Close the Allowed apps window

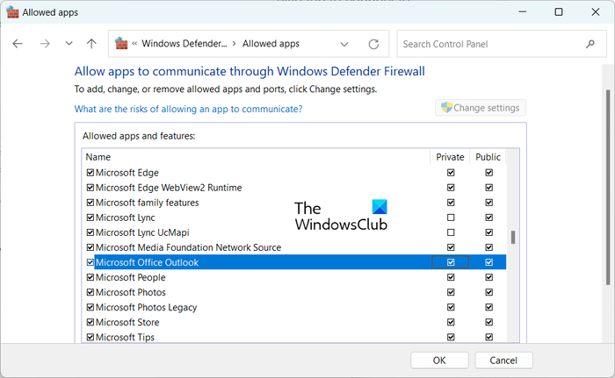click(x=595, y=12)
